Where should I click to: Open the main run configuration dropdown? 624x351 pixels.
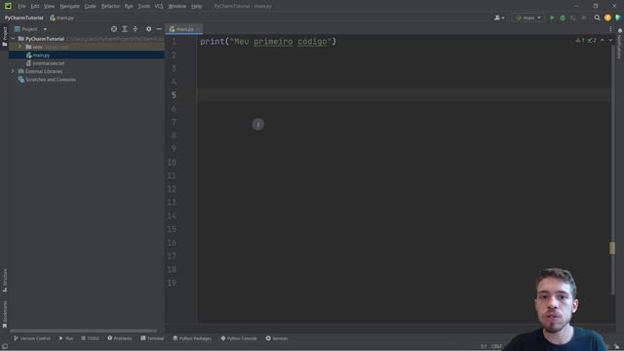(x=528, y=18)
